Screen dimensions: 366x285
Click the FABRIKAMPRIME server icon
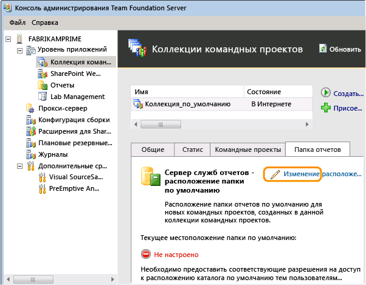point(19,39)
